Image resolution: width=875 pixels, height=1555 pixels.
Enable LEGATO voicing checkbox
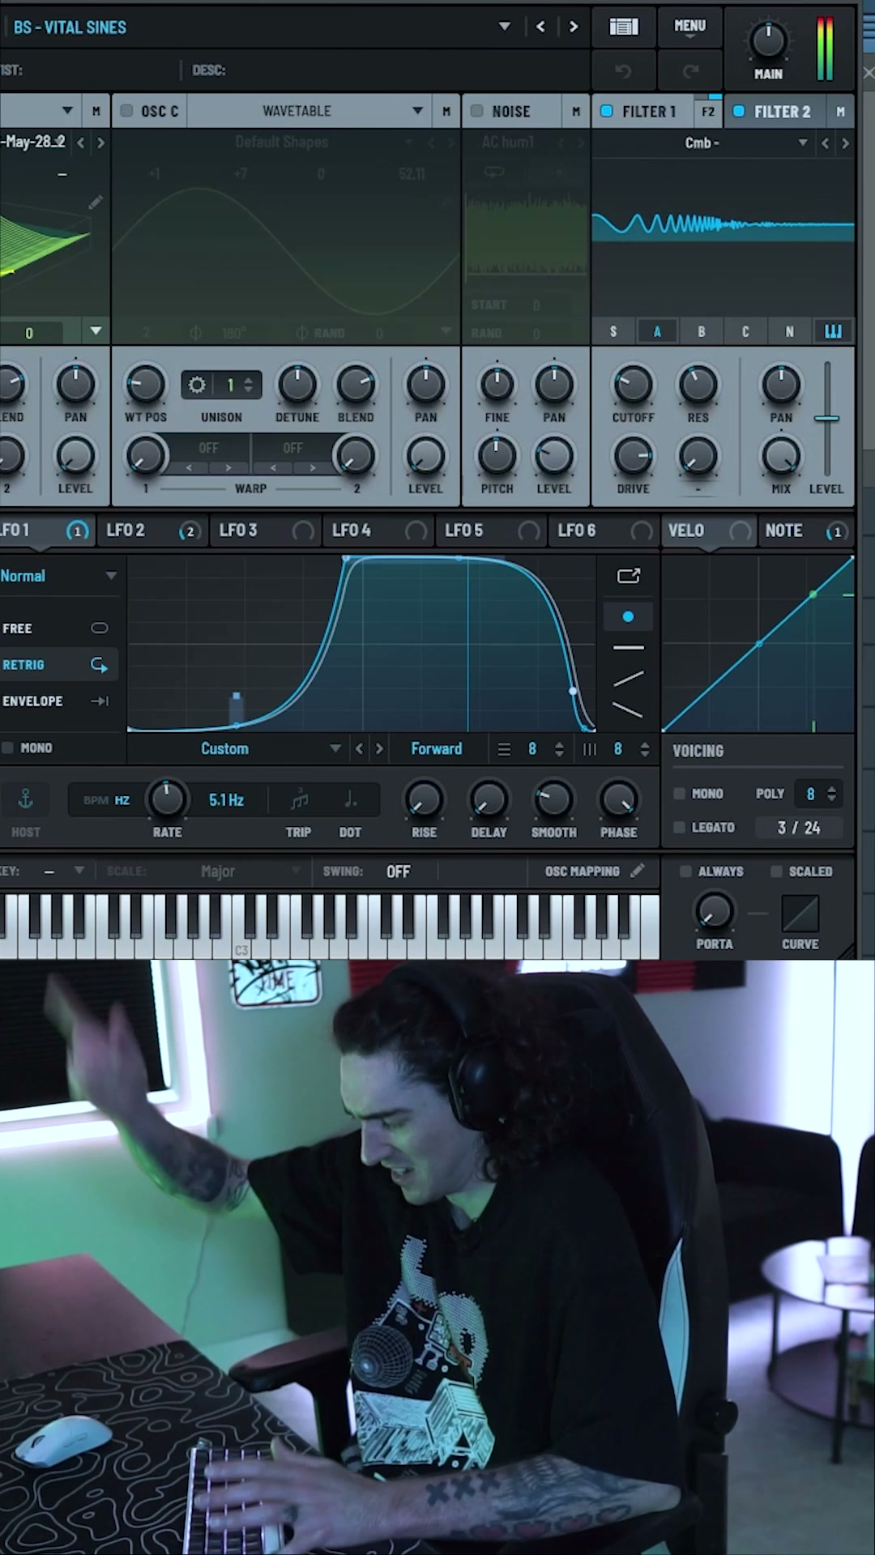[x=680, y=827]
